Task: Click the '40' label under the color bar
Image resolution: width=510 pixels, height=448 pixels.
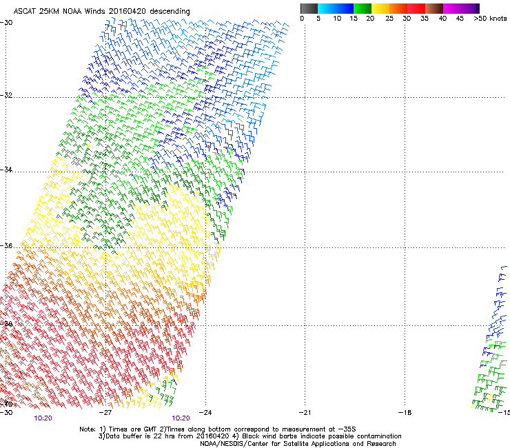Action: pos(442,19)
